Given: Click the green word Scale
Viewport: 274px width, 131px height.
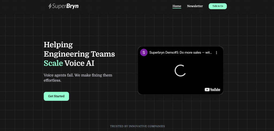Looking at the screenshot, I should tap(53, 63).
